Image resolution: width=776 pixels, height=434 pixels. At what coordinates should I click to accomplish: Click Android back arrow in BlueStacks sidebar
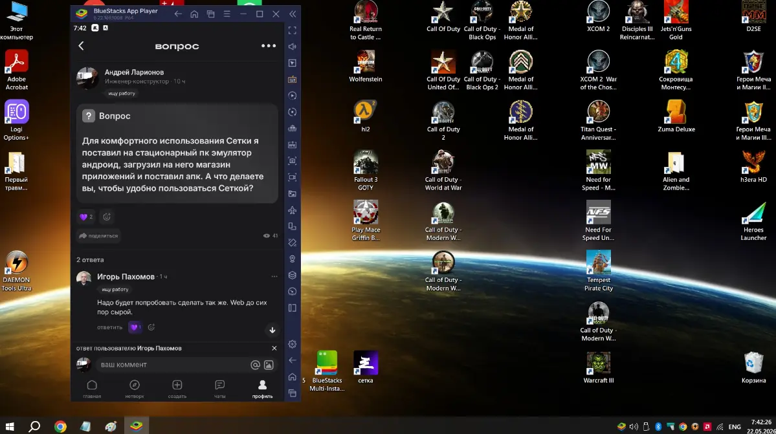tap(293, 360)
